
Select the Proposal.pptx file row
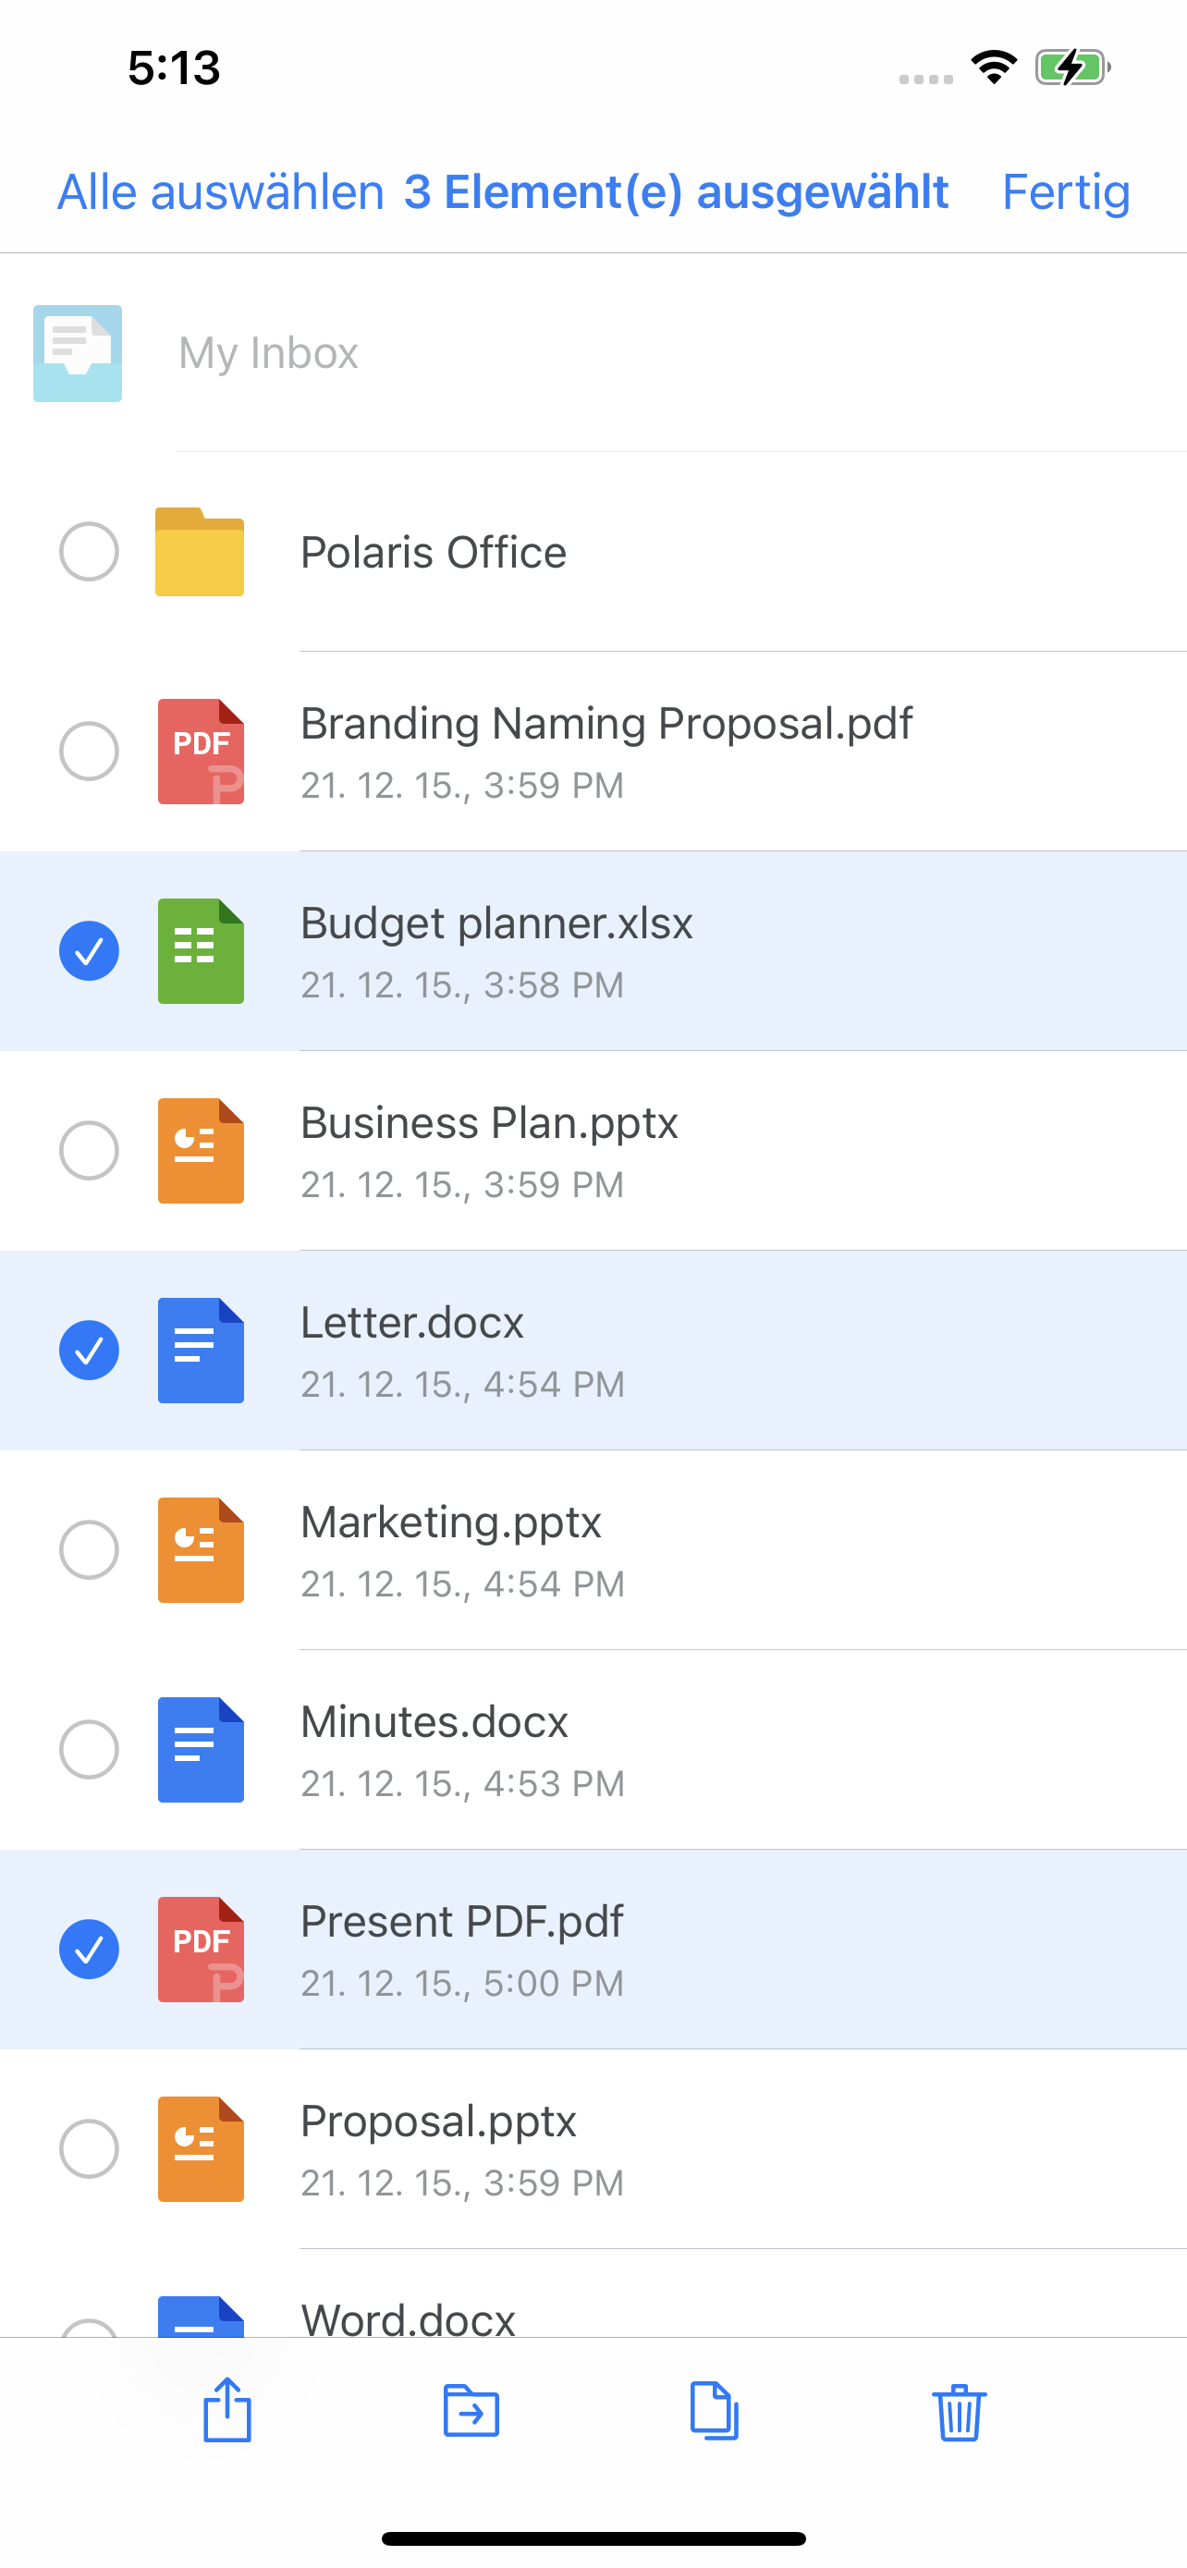pyautogui.click(x=593, y=2149)
